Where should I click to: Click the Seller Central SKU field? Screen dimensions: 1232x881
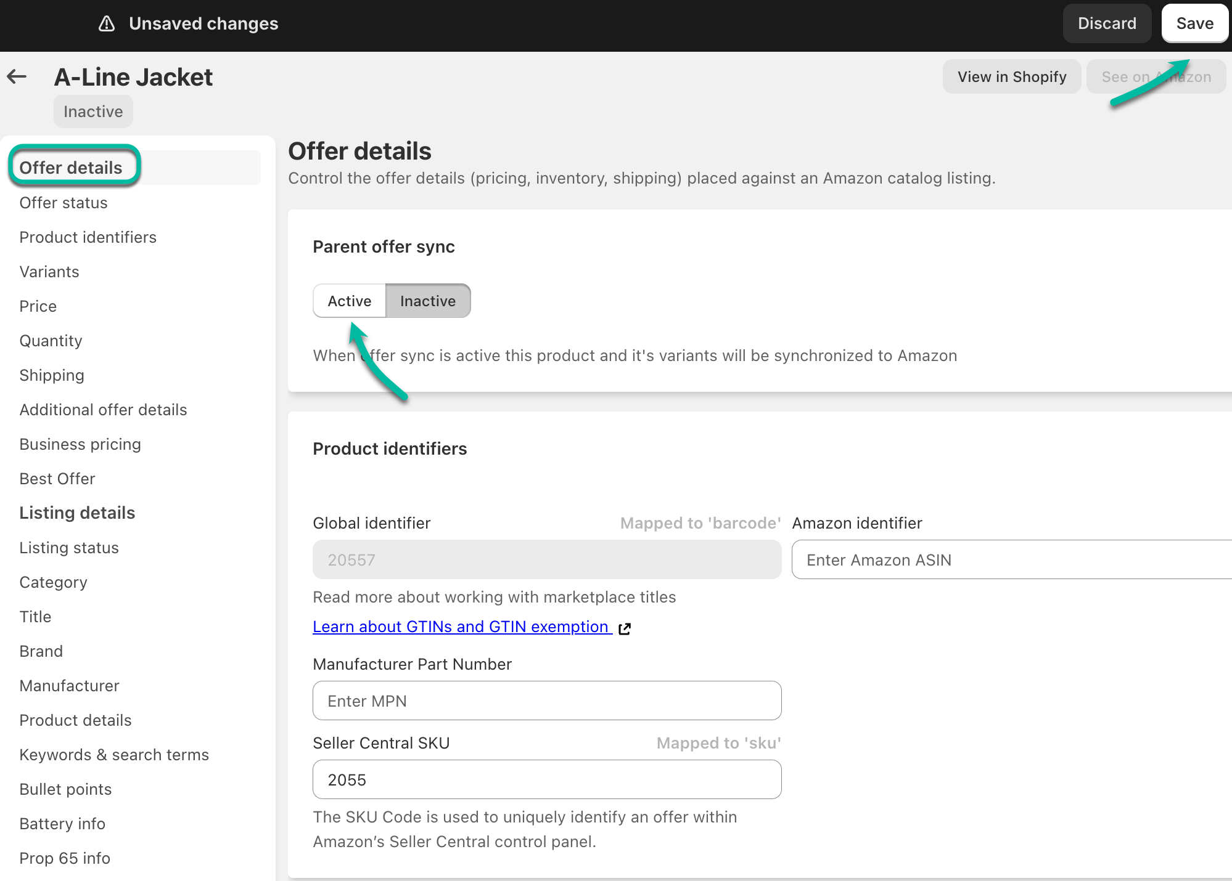coord(547,779)
